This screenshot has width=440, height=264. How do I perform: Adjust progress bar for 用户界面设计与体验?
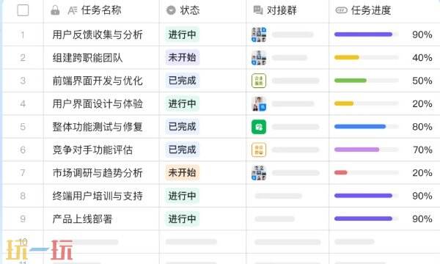(x=367, y=103)
